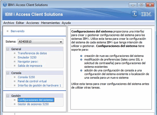Launch Emulador 5250
This screenshot has width=157, height=115.
[x=27, y=57]
